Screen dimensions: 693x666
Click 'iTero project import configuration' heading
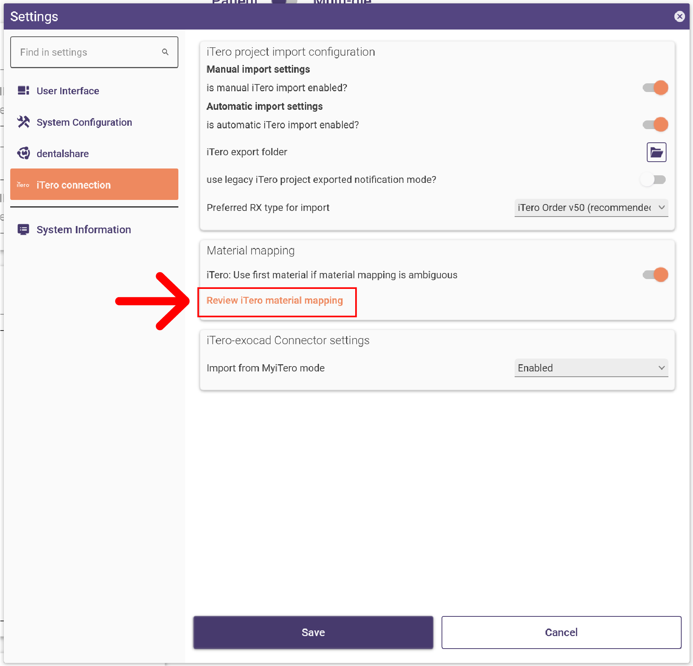tap(291, 52)
